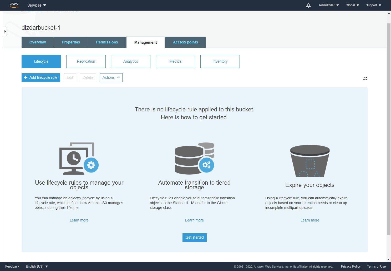Screen dimensions: 391x271
Task: Click Add lifecycle rule button
Action: click(41, 77)
